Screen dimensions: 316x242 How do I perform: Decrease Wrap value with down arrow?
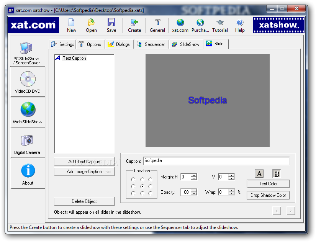231,194
